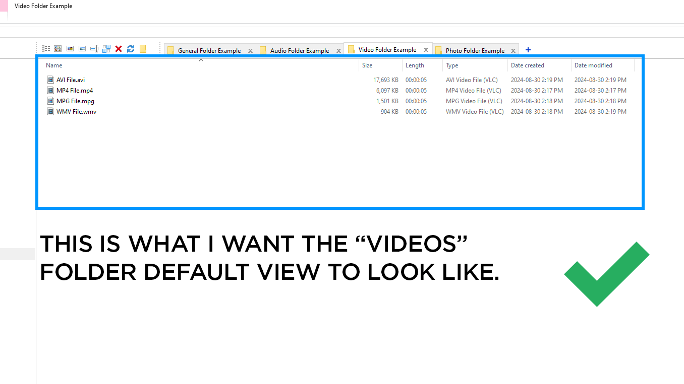Viewport: 684px width, 384px height.
Task: Click the 17,693 KB size value
Action: [386, 80]
